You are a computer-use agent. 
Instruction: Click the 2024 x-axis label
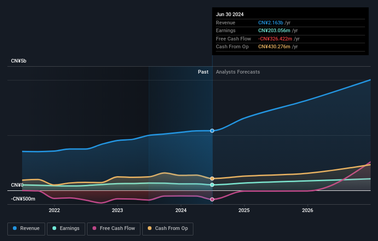181,210
